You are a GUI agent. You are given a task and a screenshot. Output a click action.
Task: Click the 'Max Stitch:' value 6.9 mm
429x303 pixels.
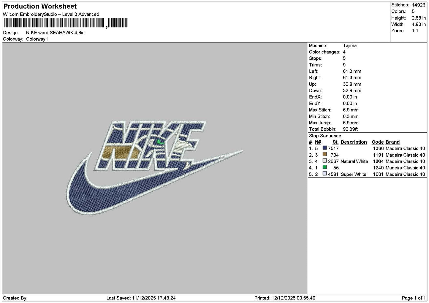pos(351,110)
